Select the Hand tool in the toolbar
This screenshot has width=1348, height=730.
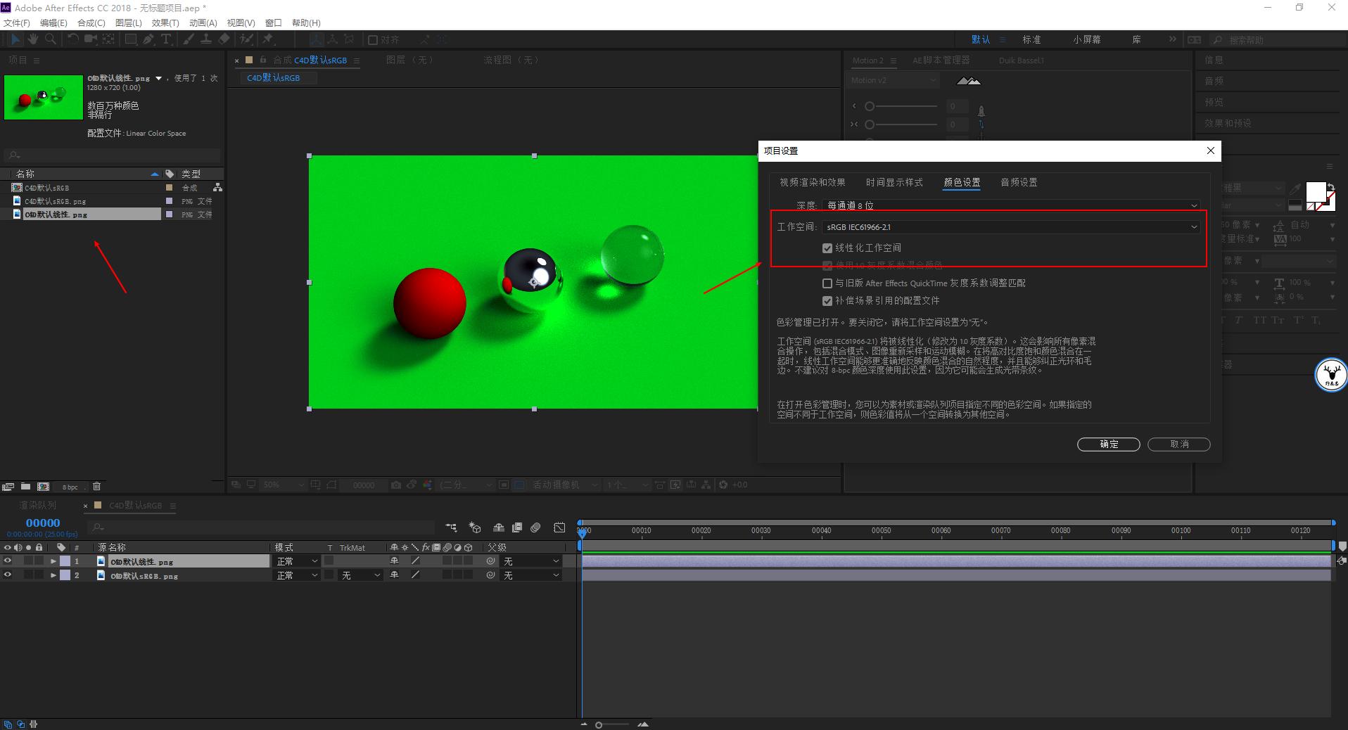(32, 39)
